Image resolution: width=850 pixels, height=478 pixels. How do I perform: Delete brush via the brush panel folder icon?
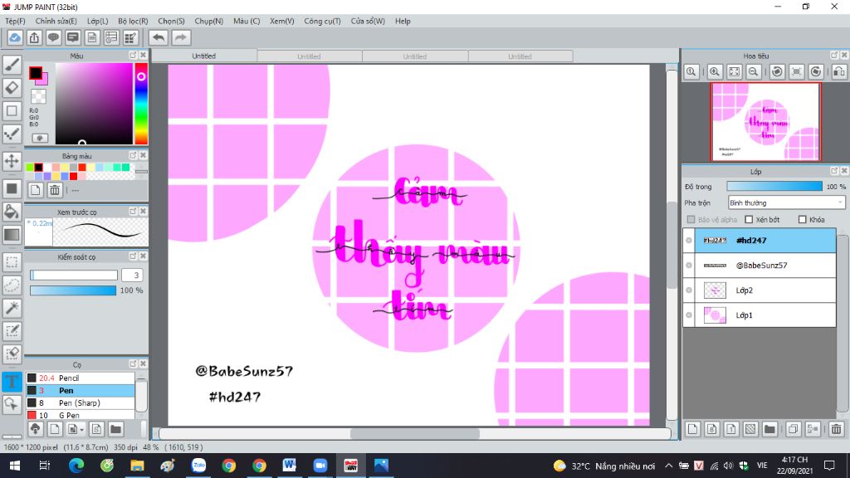(115, 429)
